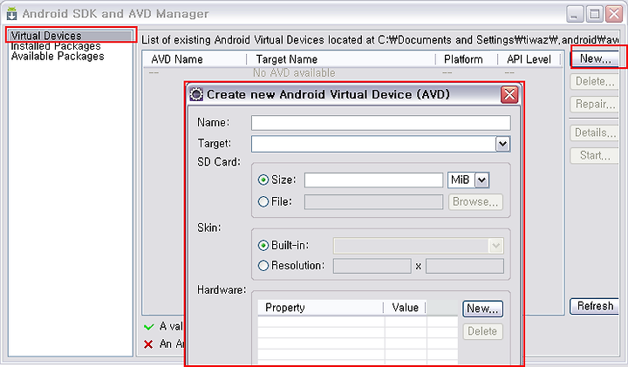628x367 pixels.
Task: Click the AVD dialog title icon
Action: [x=196, y=94]
